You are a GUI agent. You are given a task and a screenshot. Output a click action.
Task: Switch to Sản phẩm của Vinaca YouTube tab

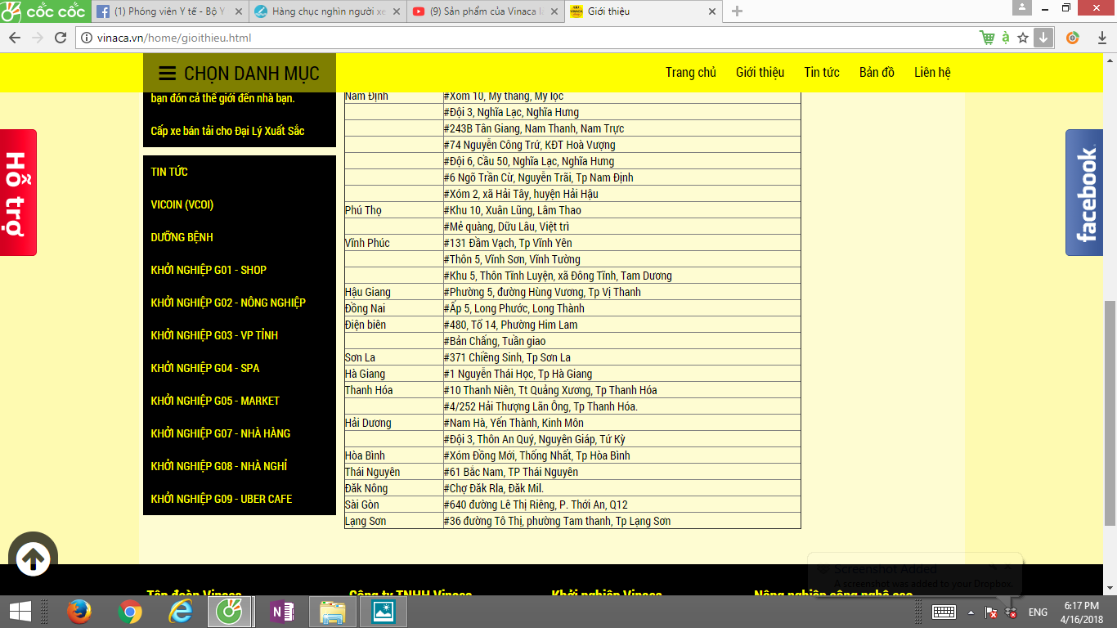(x=484, y=11)
